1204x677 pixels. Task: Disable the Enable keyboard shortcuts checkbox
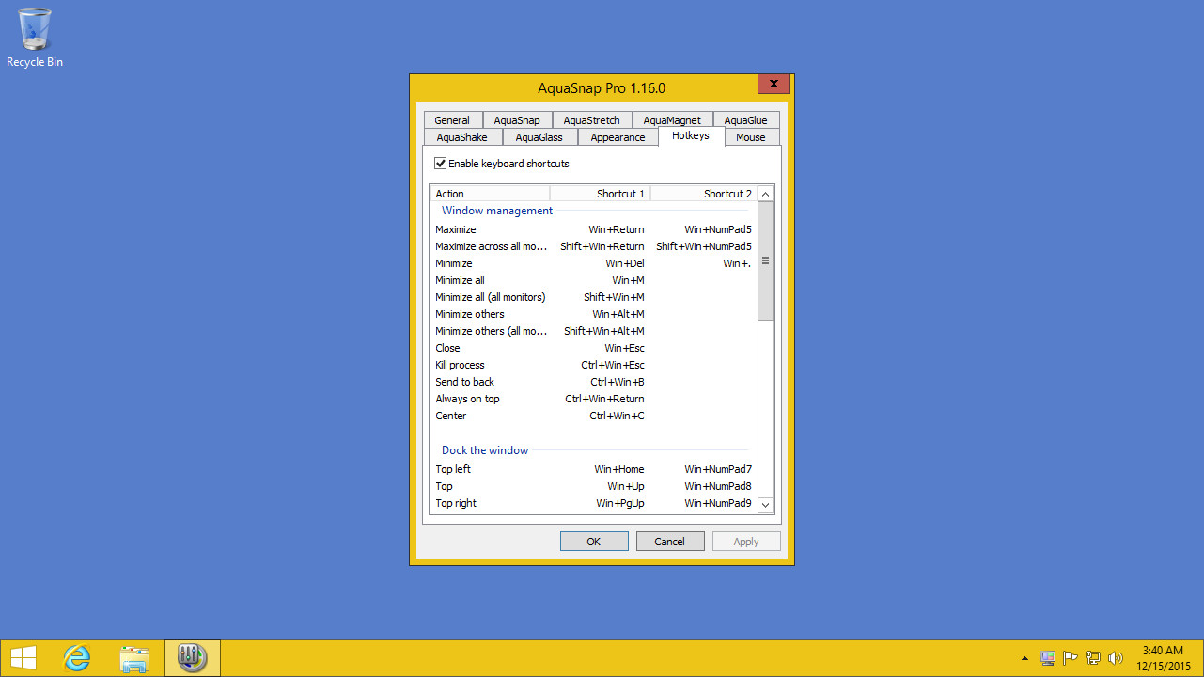440,163
